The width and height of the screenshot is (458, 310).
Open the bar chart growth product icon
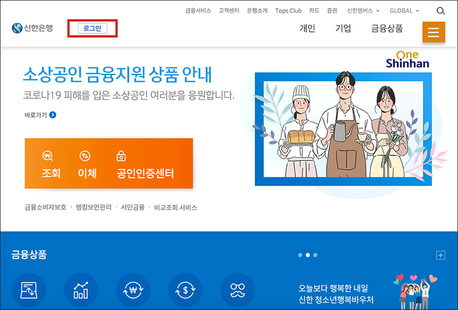pos(81,290)
